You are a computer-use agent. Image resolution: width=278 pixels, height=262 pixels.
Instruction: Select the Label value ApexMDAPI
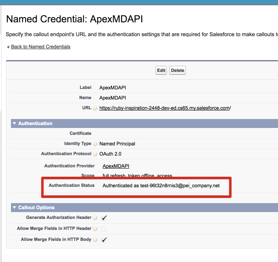pos(112,88)
